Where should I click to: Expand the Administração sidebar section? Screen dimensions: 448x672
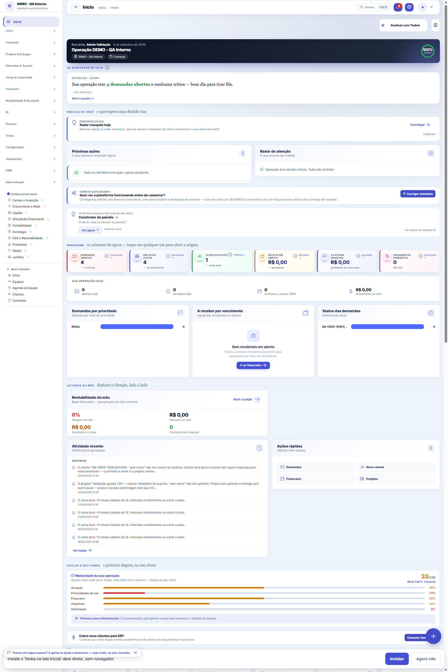tap(31, 182)
